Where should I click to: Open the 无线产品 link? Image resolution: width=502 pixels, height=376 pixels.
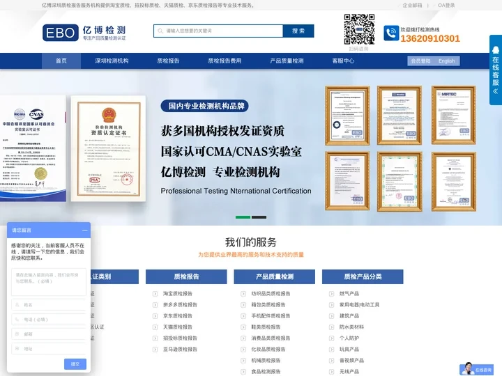pyautogui.click(x=349, y=372)
